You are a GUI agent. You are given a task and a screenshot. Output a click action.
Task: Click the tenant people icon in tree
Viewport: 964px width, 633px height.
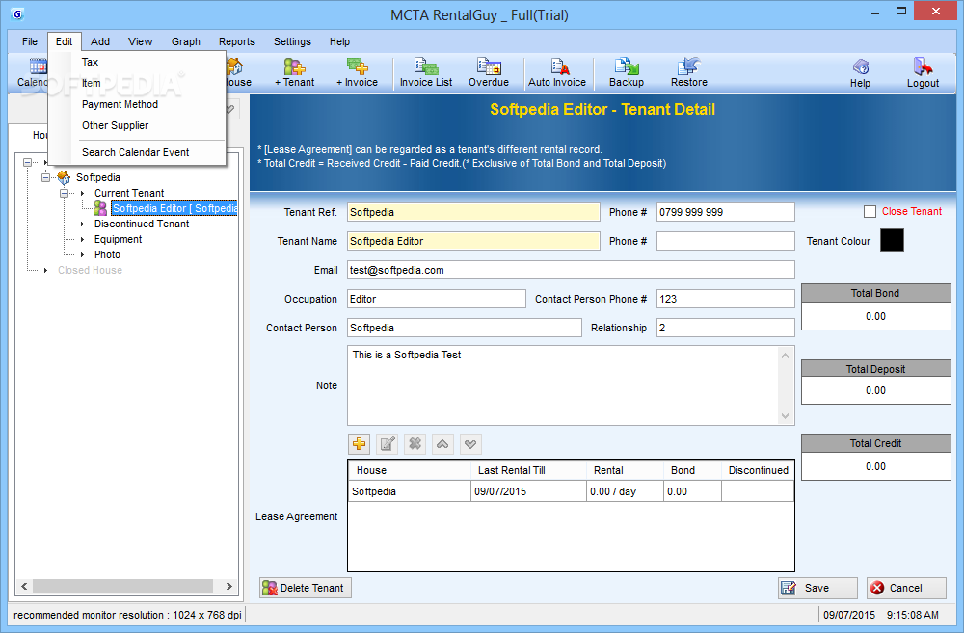pos(100,208)
